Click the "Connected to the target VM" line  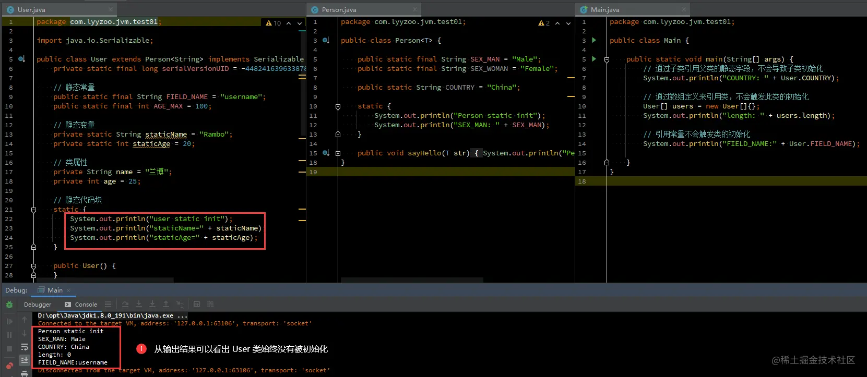coord(175,323)
